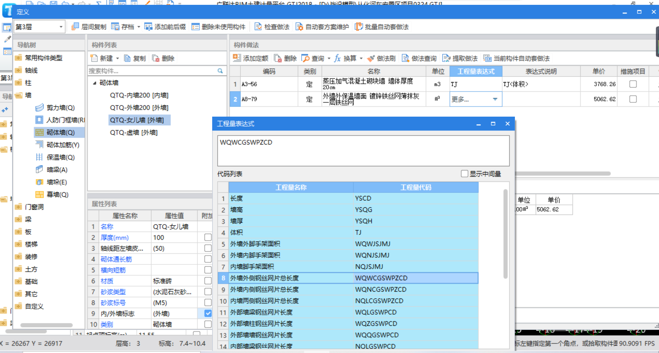
Task: Uncheck 附加 checkbox for 内/外墙标志
Action: coord(208,313)
